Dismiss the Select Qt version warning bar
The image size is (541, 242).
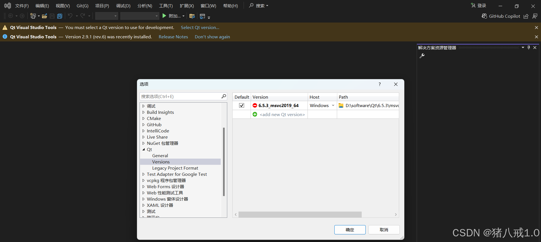(536, 28)
